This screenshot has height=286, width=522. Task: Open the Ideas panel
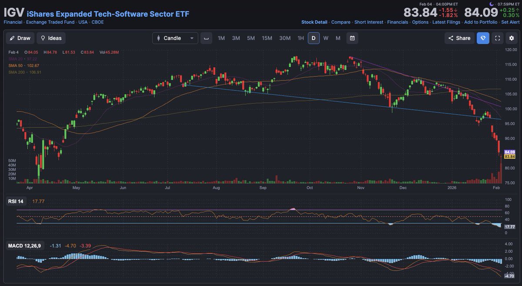tap(51, 38)
